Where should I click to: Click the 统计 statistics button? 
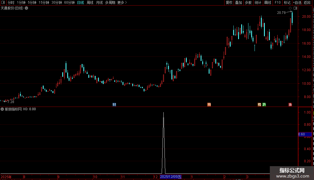(x=258, y=2)
